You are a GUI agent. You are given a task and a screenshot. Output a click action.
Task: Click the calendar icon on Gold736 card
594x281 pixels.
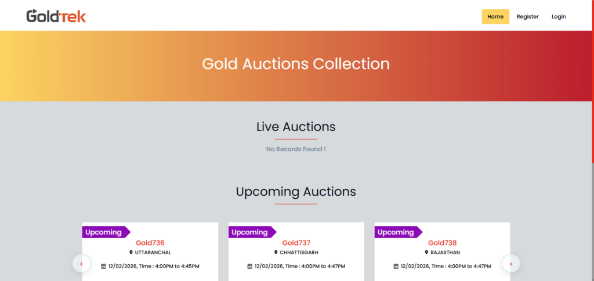tap(103, 267)
